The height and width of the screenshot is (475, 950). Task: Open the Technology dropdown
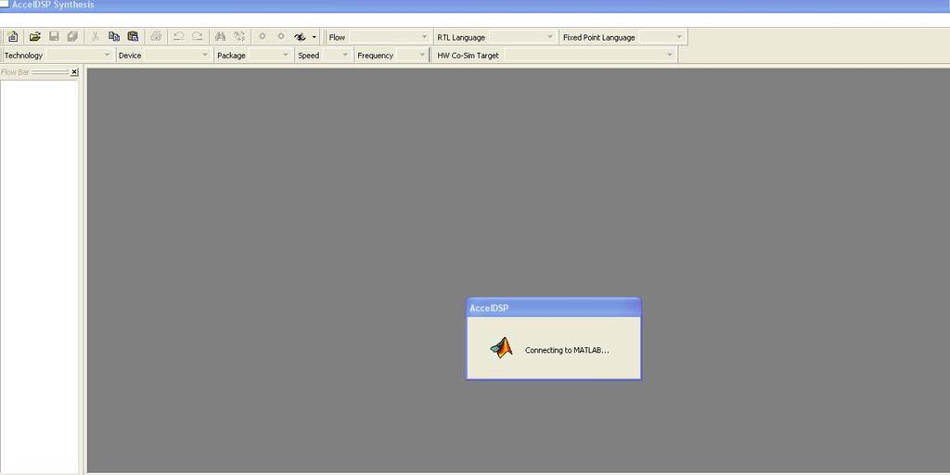80,55
